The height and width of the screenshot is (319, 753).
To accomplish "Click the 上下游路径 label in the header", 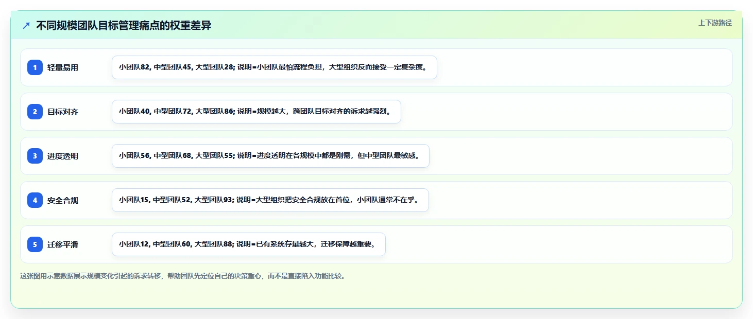I will pos(715,23).
